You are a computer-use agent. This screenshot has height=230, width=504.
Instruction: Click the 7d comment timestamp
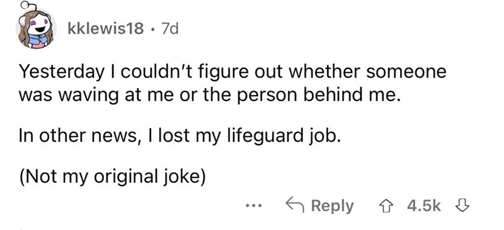[x=169, y=30]
